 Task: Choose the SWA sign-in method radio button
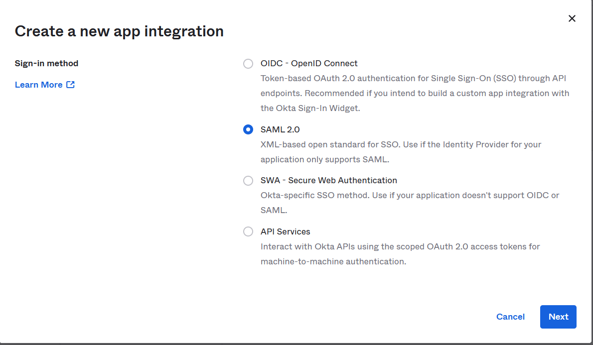point(248,181)
